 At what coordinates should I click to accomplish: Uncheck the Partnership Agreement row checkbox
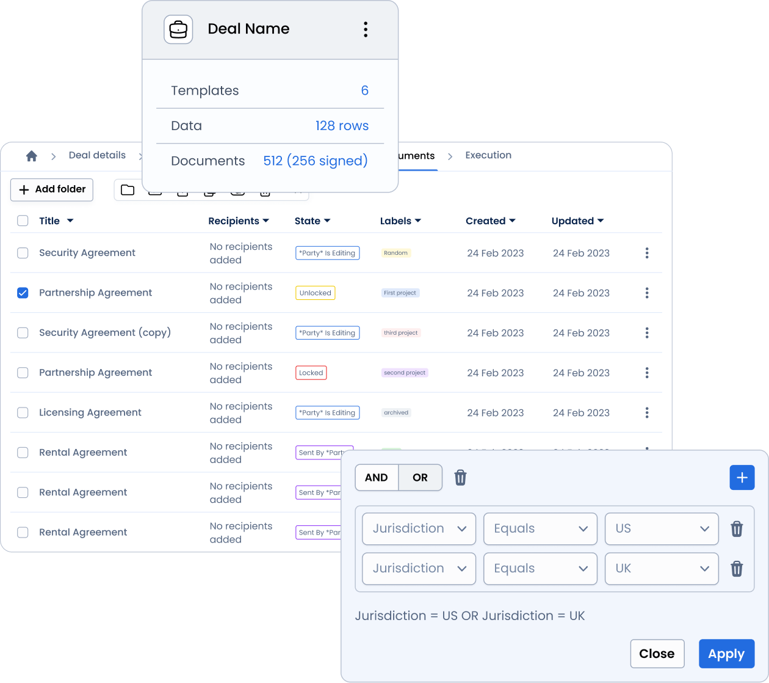[x=23, y=293]
